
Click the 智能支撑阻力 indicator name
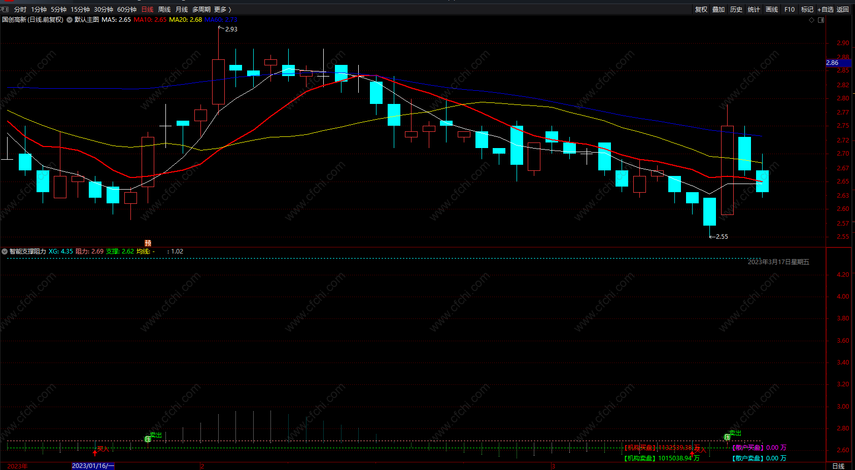point(28,251)
